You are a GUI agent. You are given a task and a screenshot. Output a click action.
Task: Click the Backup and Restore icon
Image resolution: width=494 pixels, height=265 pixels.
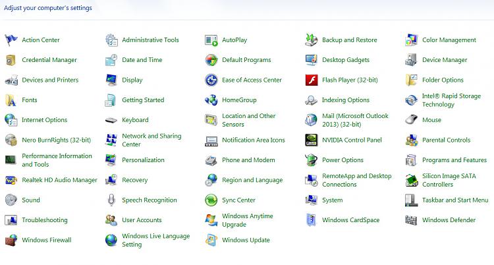pyautogui.click(x=312, y=40)
